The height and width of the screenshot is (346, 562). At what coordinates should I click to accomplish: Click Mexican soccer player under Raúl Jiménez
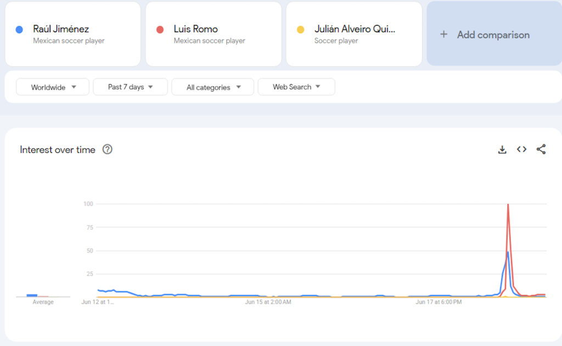[x=69, y=41]
